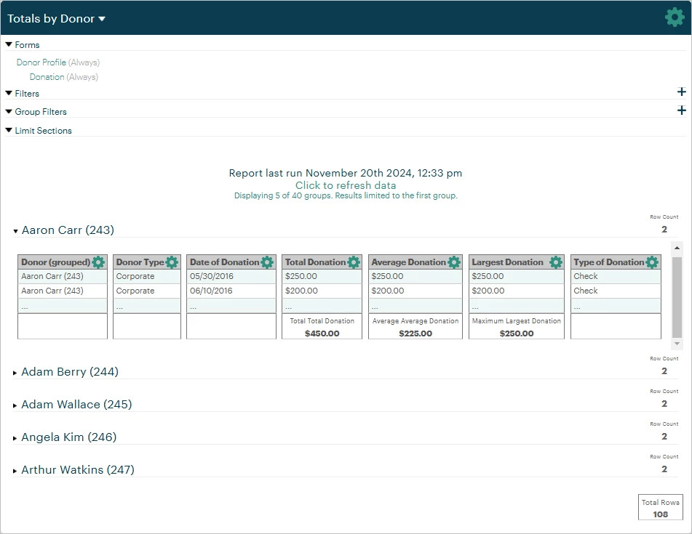This screenshot has width=692, height=534.
Task: Expand the Adam Berry (244) group
Action: (x=15, y=373)
